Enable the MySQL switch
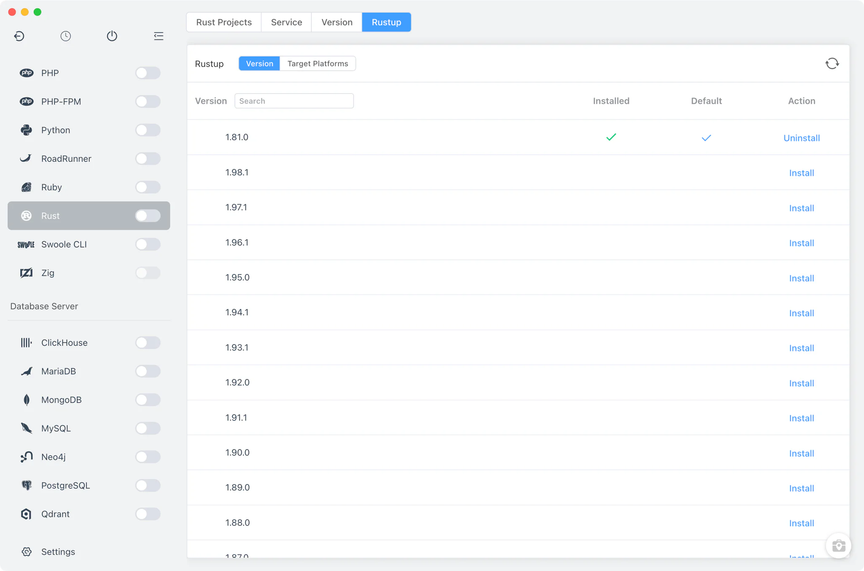 click(x=148, y=428)
